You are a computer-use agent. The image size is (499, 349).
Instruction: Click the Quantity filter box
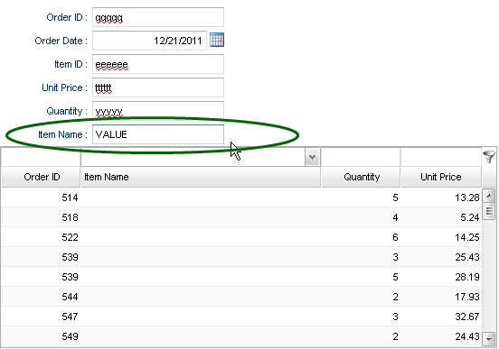pos(361,157)
